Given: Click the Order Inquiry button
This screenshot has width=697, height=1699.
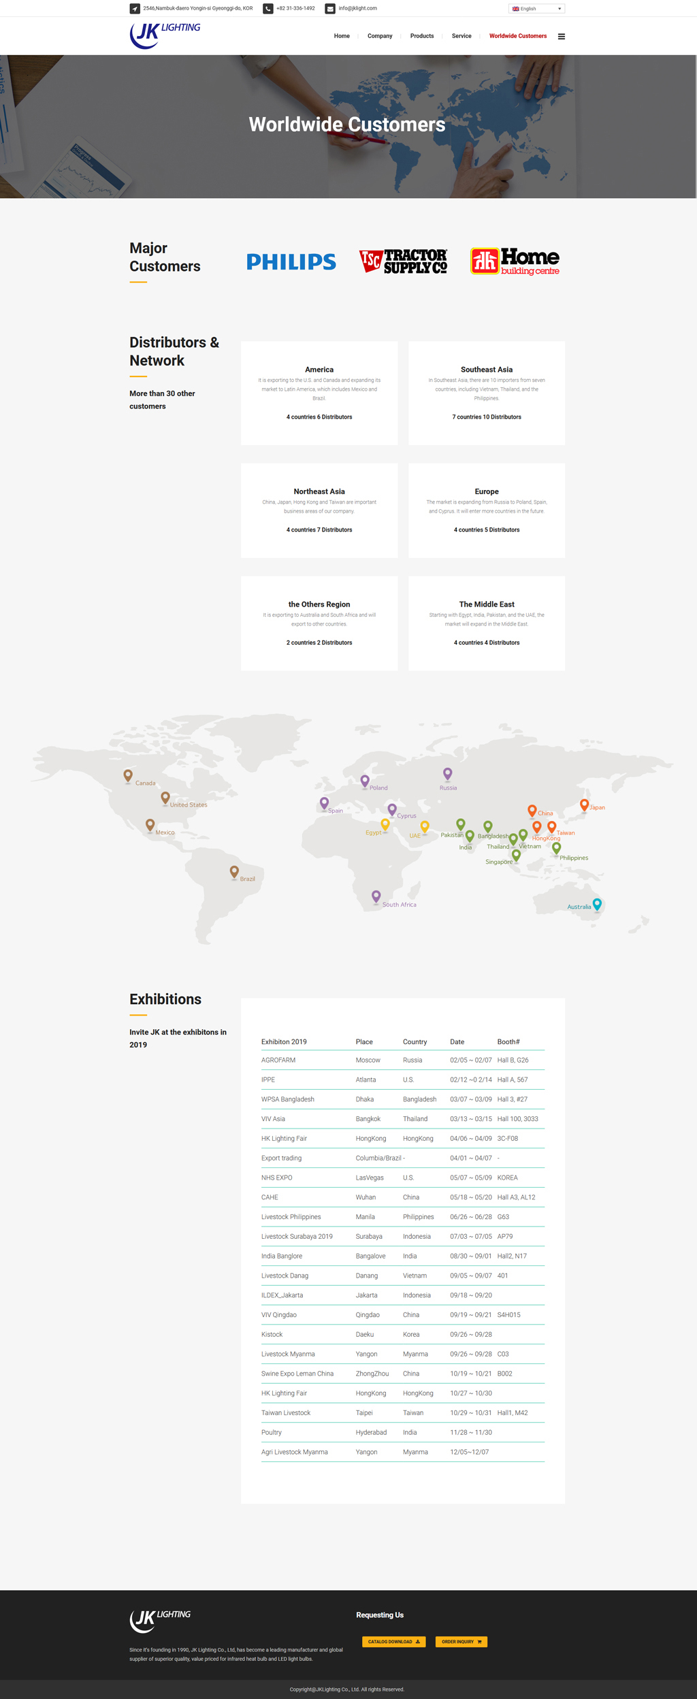Looking at the screenshot, I should [461, 1641].
